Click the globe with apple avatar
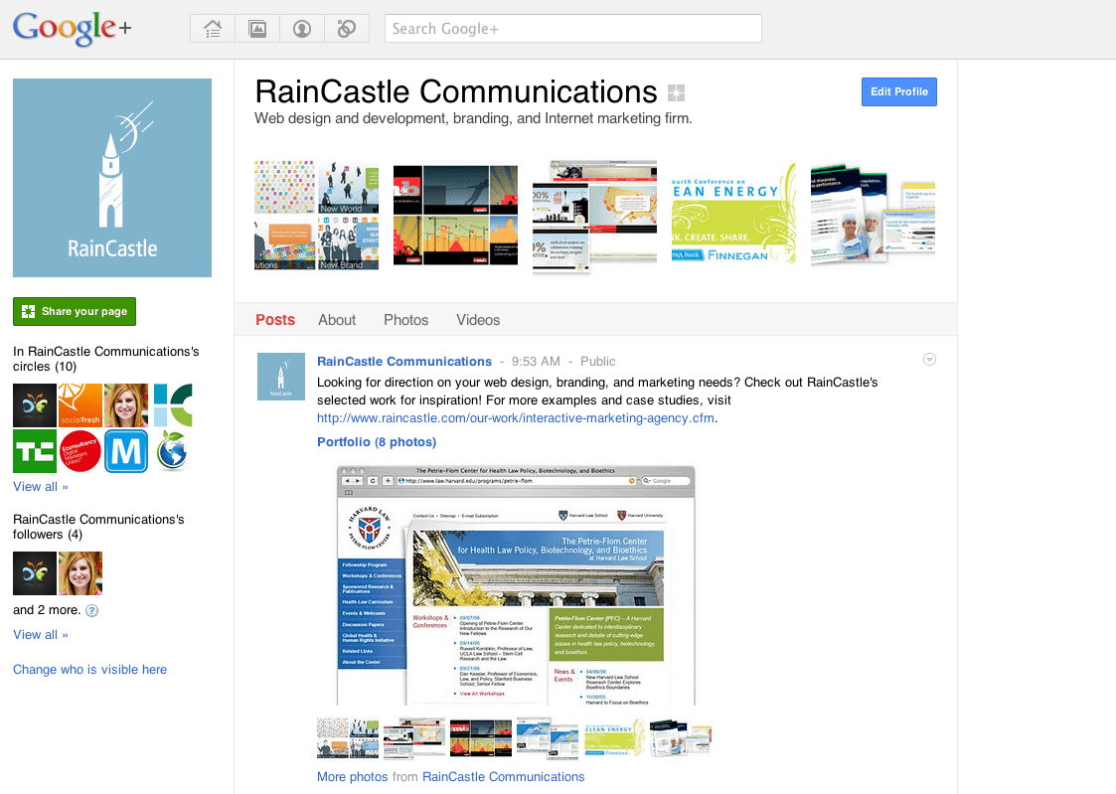This screenshot has height=794, width=1116. click(172, 451)
